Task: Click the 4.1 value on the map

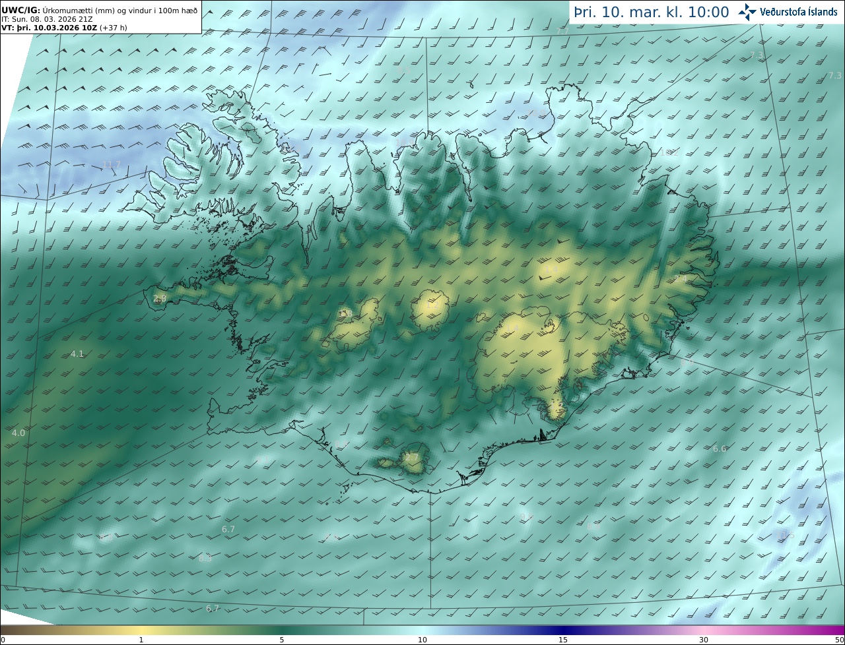Action: click(77, 353)
